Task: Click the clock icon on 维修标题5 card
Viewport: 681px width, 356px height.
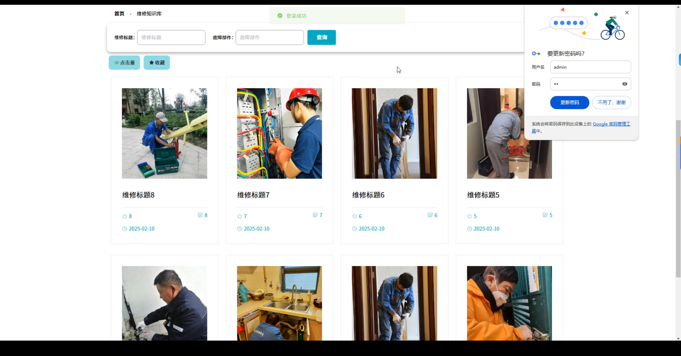Action: pyautogui.click(x=470, y=229)
